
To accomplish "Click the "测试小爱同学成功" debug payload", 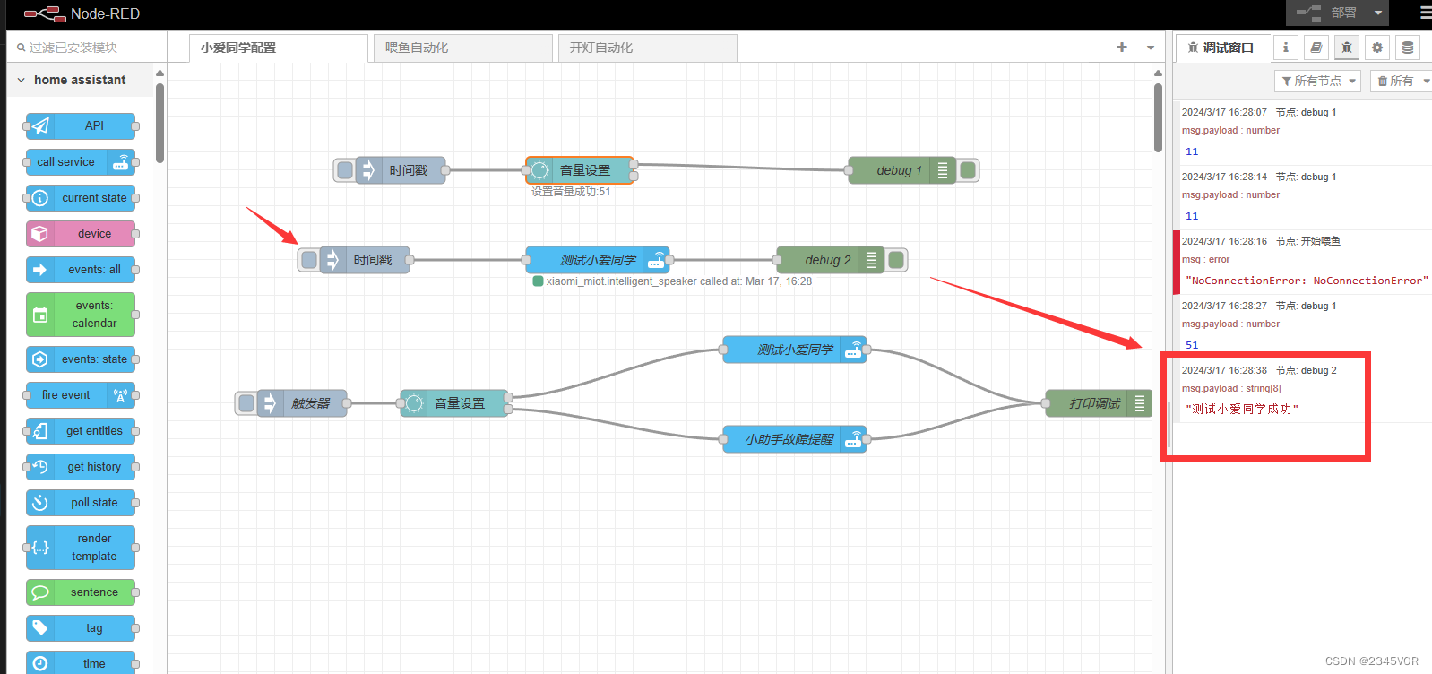I will coord(1241,409).
